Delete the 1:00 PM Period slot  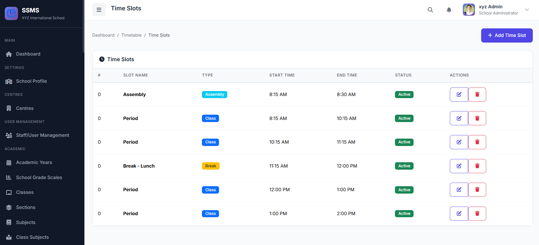[477, 214]
